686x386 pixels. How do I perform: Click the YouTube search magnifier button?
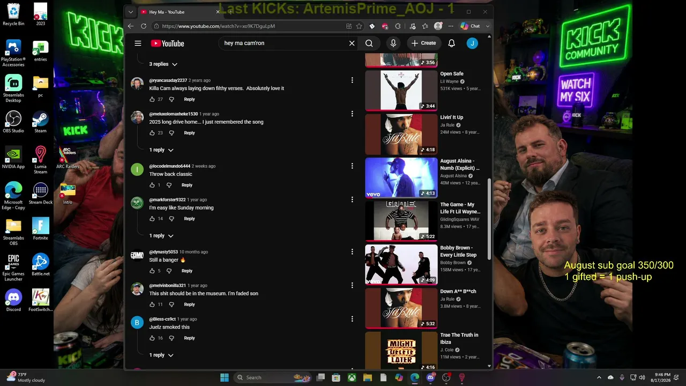(x=369, y=43)
